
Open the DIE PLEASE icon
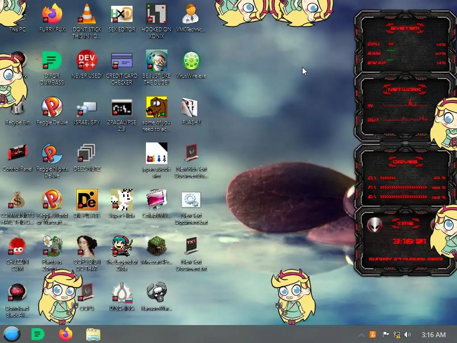click(x=87, y=200)
